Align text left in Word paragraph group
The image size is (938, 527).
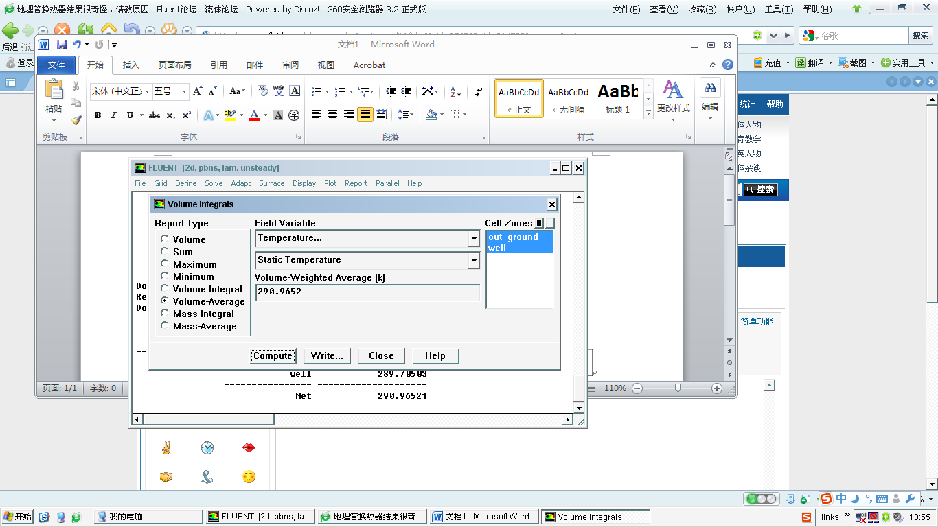[317, 115]
